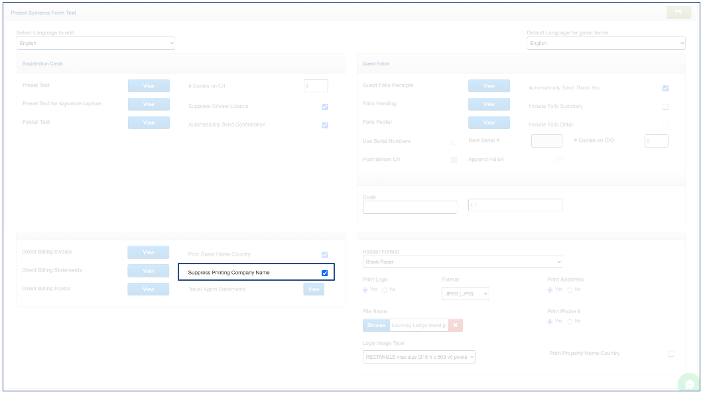This screenshot has width=703, height=394.
Task: Click the save icon in the header
Action: click(x=678, y=13)
